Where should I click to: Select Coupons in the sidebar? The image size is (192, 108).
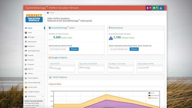pyautogui.click(x=31, y=64)
